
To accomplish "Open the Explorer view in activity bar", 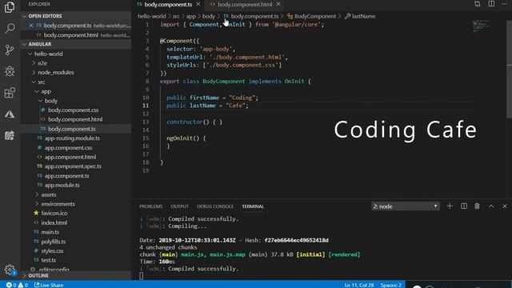I will pos(10,7).
